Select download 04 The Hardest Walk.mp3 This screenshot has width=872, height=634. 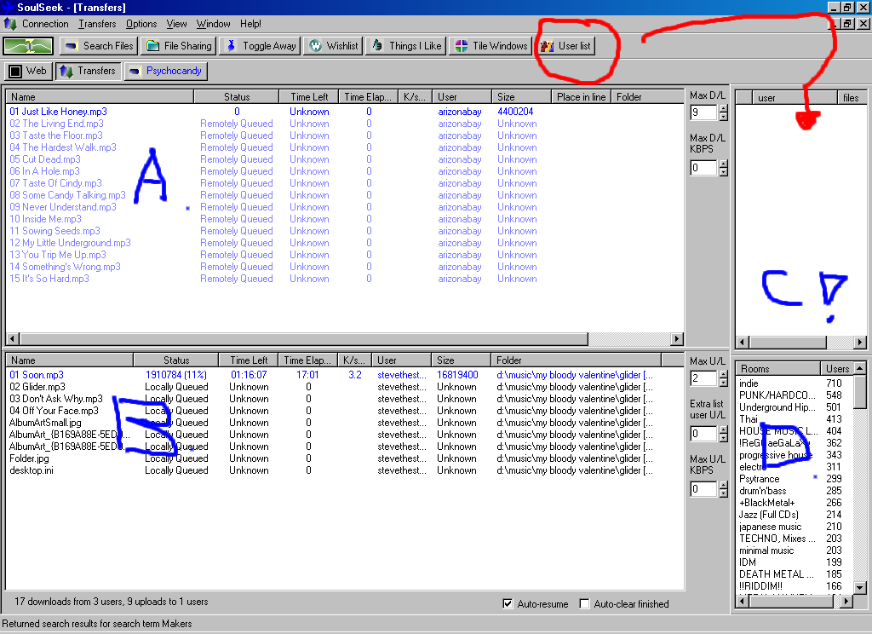(63, 147)
